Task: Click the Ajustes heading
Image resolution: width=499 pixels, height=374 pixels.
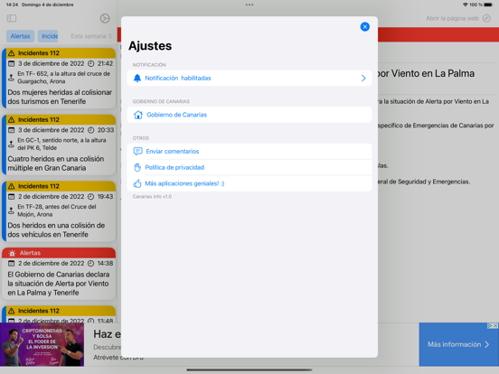Action: click(x=150, y=46)
